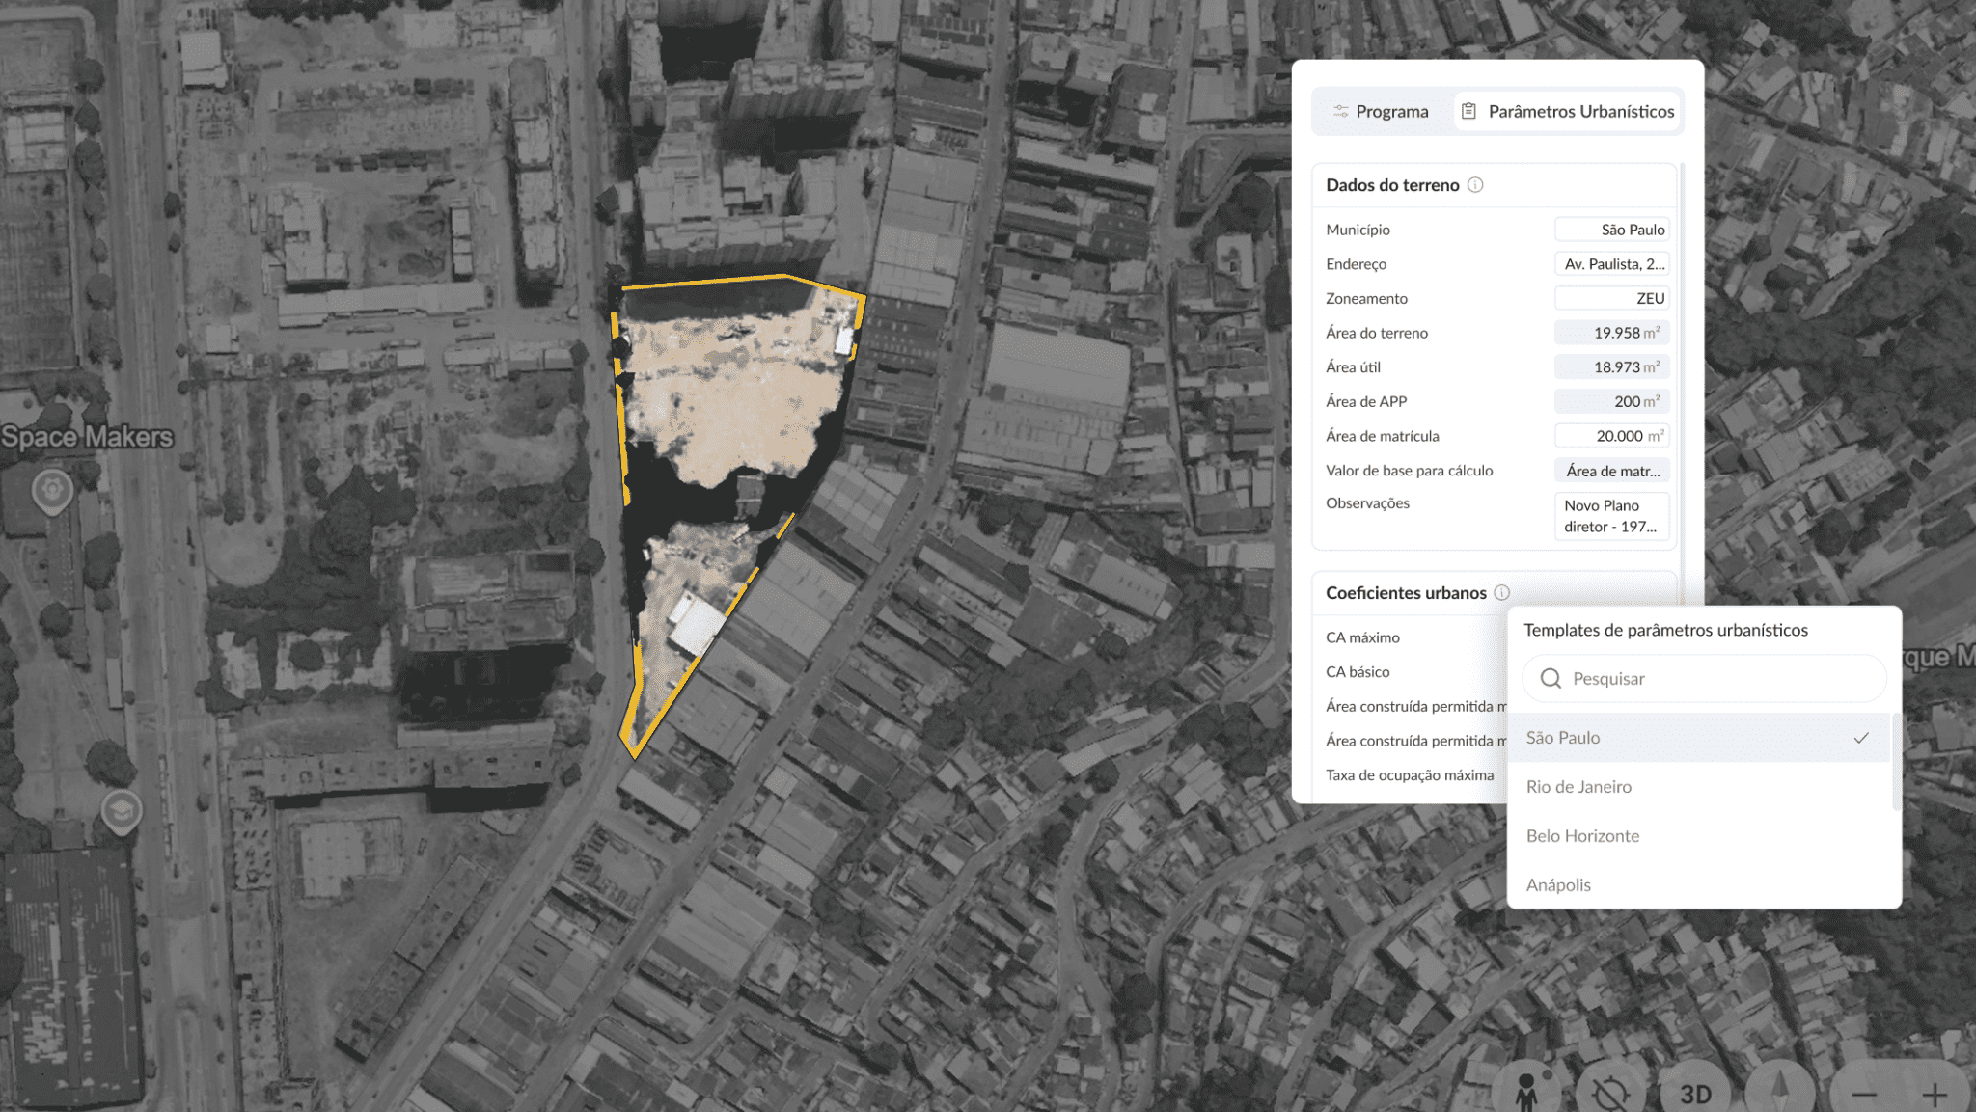
Task: Click the parameters panel scrollbar
Action: 1682,386
